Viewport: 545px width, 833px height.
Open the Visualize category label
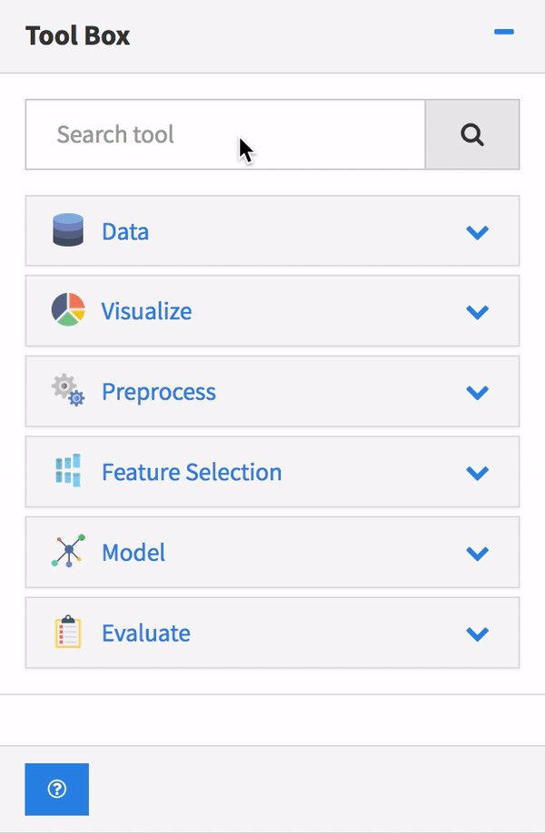(146, 311)
